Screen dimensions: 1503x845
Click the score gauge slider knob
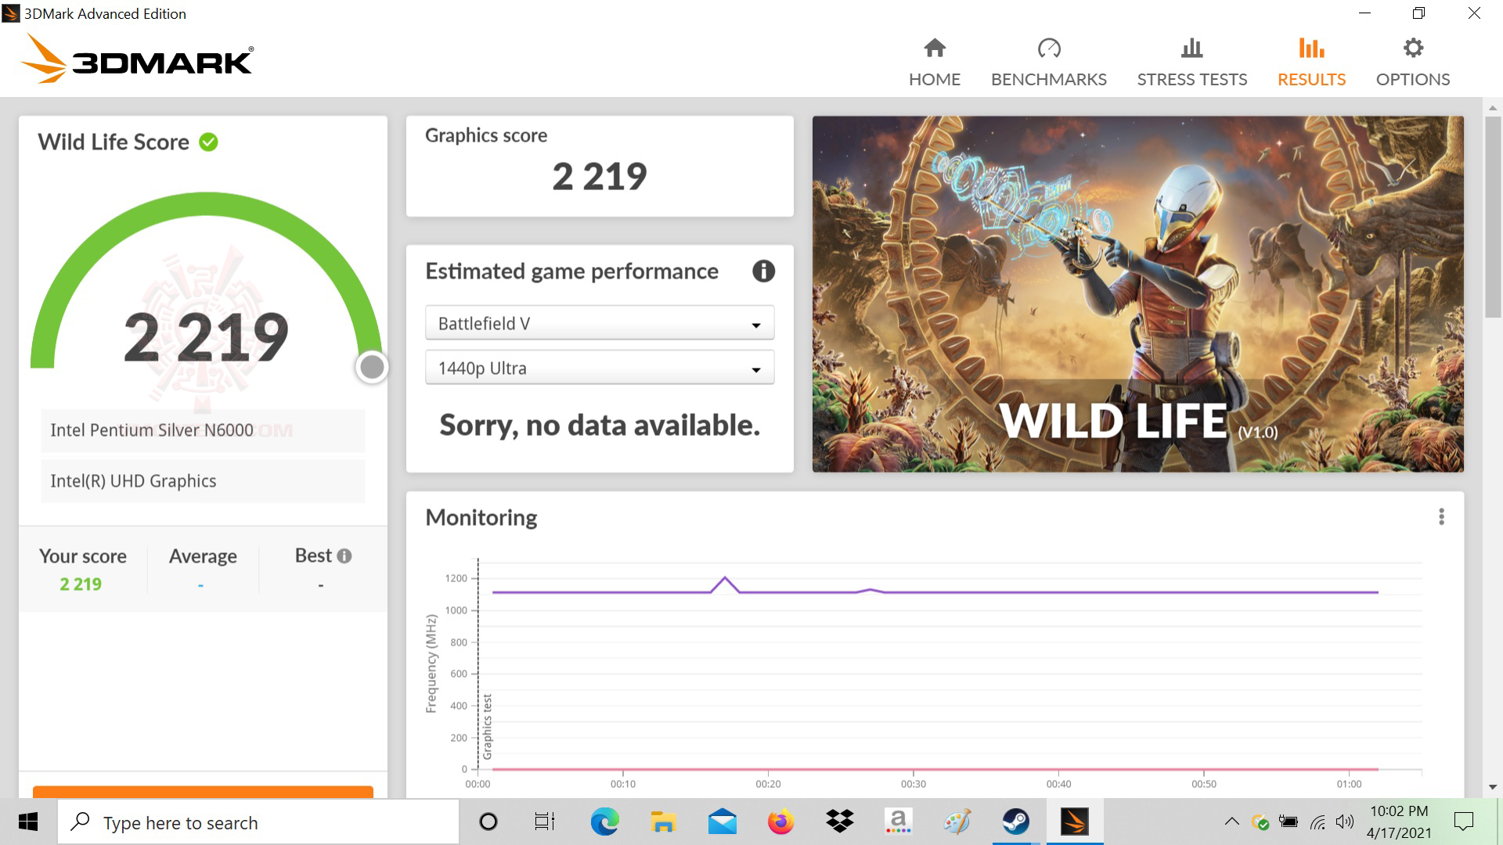coord(372,366)
